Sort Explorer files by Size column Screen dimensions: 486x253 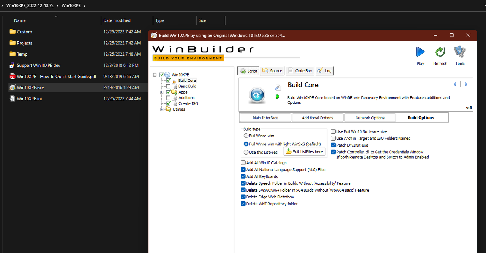202,20
